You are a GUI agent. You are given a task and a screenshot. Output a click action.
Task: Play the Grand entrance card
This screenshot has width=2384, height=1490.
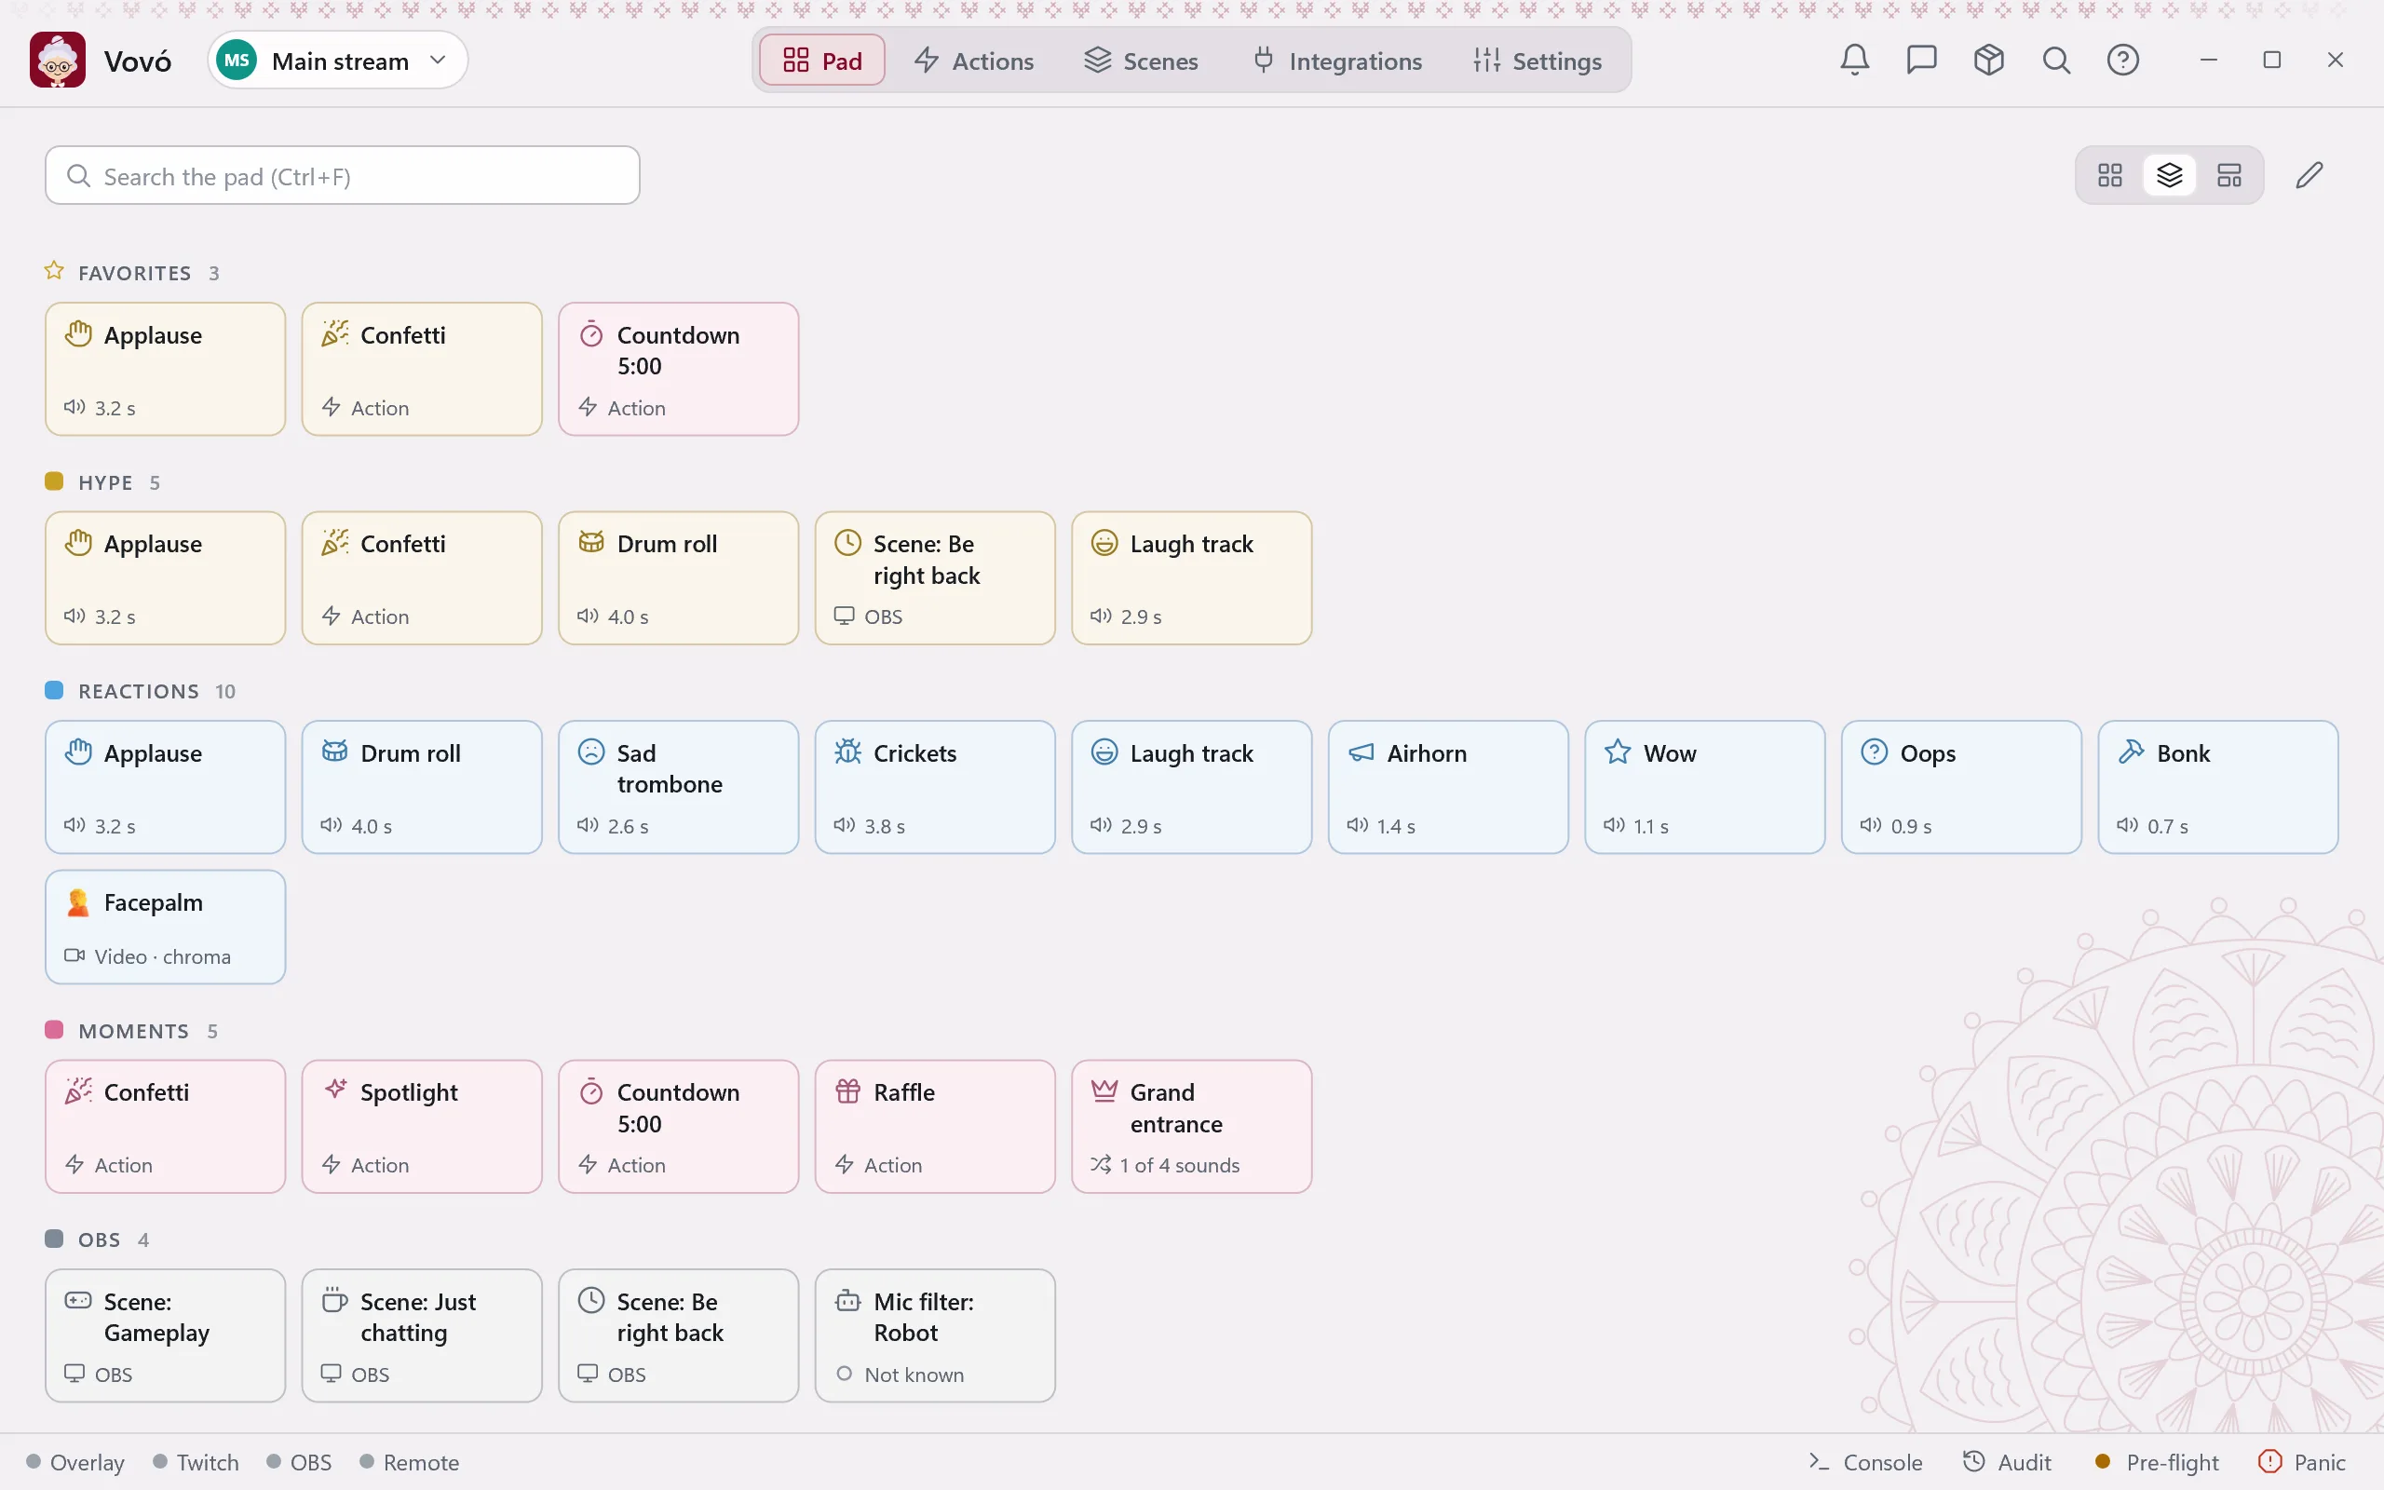(x=1191, y=1127)
